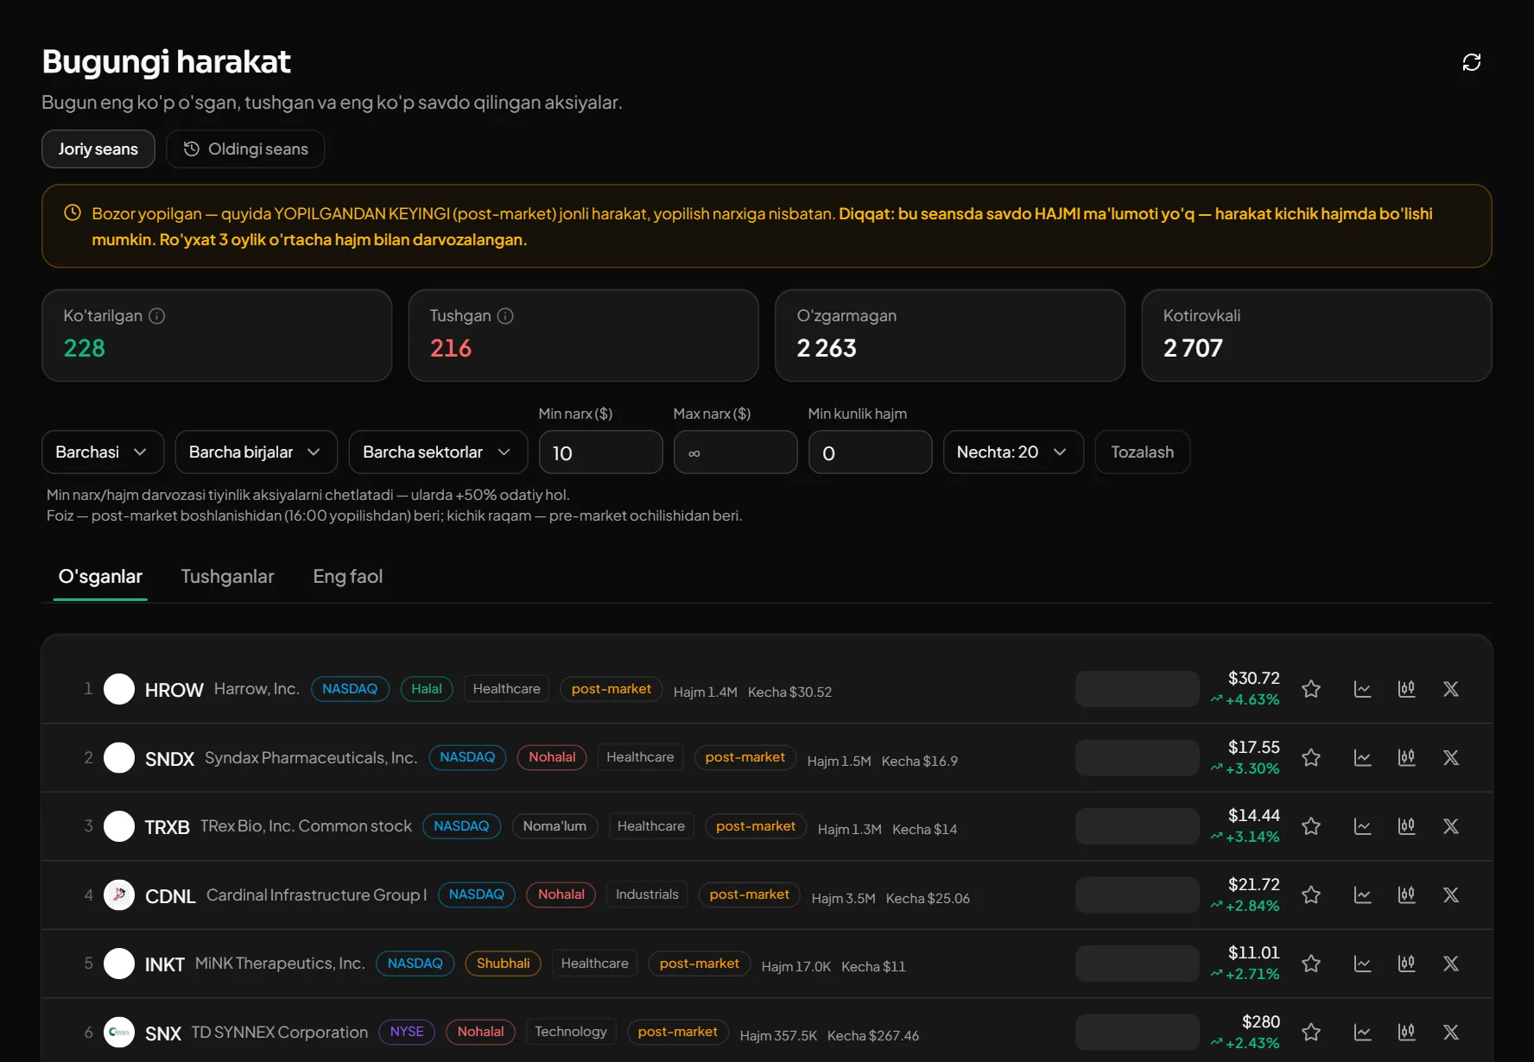The image size is (1534, 1062).
Task: Click the CDNL ticker symbol
Action: tap(170, 896)
